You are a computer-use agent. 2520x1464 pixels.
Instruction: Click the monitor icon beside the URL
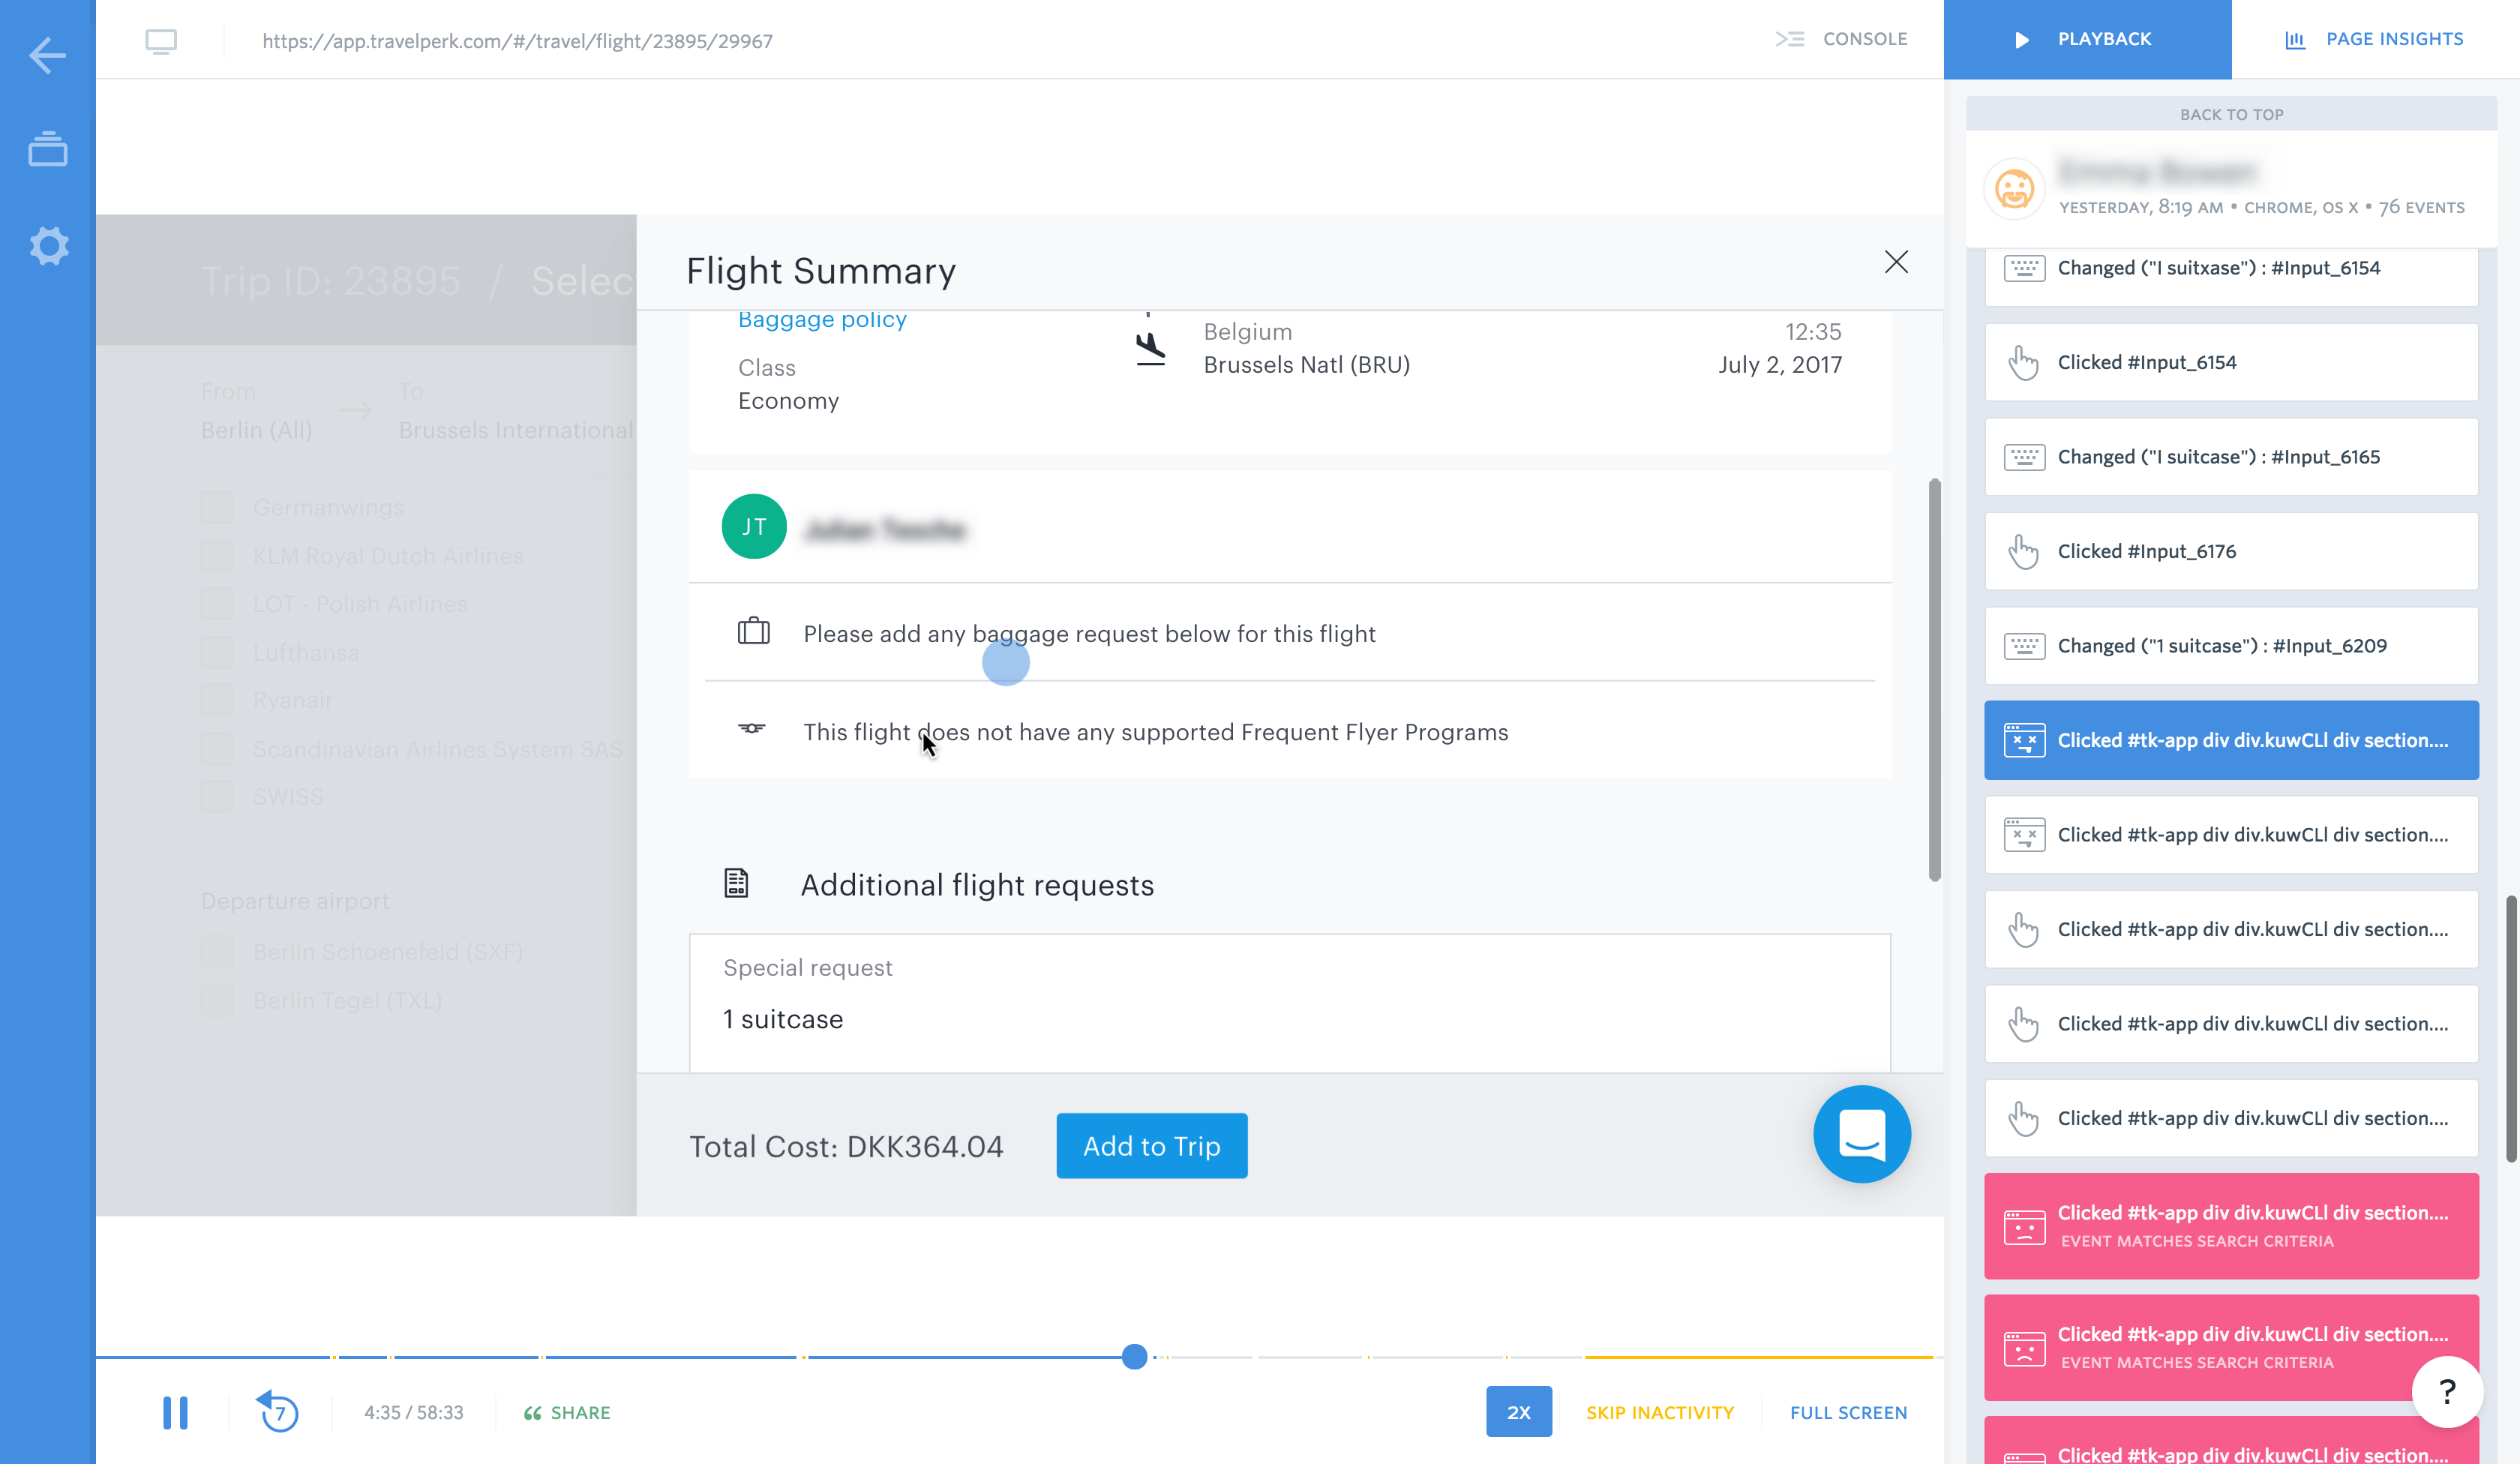pos(162,41)
